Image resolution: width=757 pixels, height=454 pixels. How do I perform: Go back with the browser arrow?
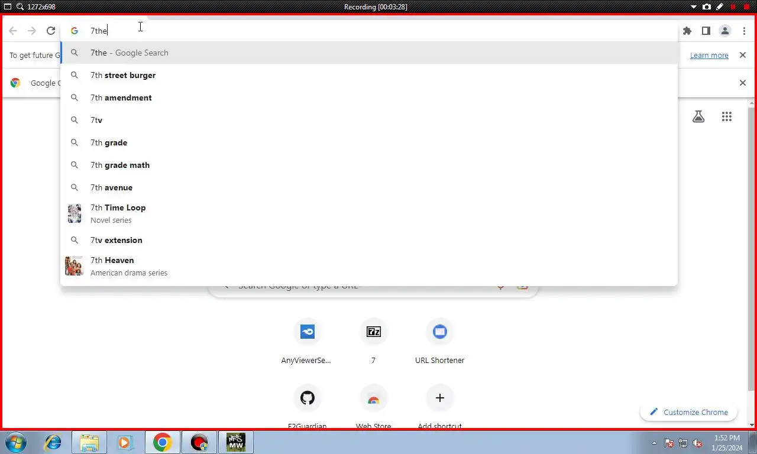[13, 31]
